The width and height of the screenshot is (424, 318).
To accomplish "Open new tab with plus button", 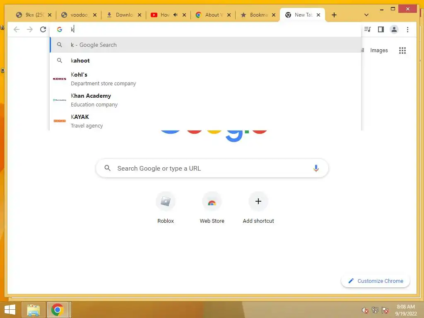I will pos(334,15).
